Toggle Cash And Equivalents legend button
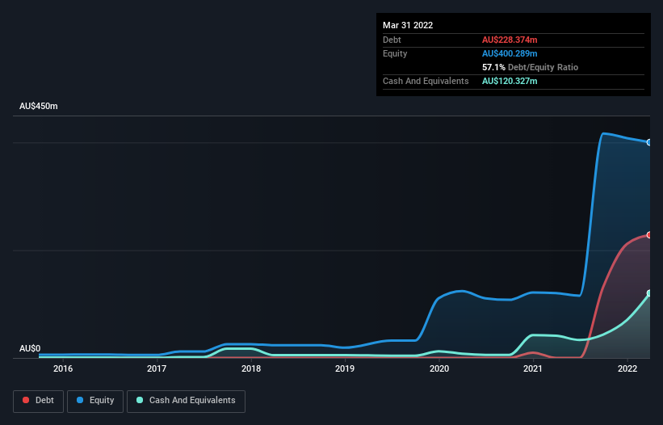The height and width of the screenshot is (425, 663). (x=186, y=401)
